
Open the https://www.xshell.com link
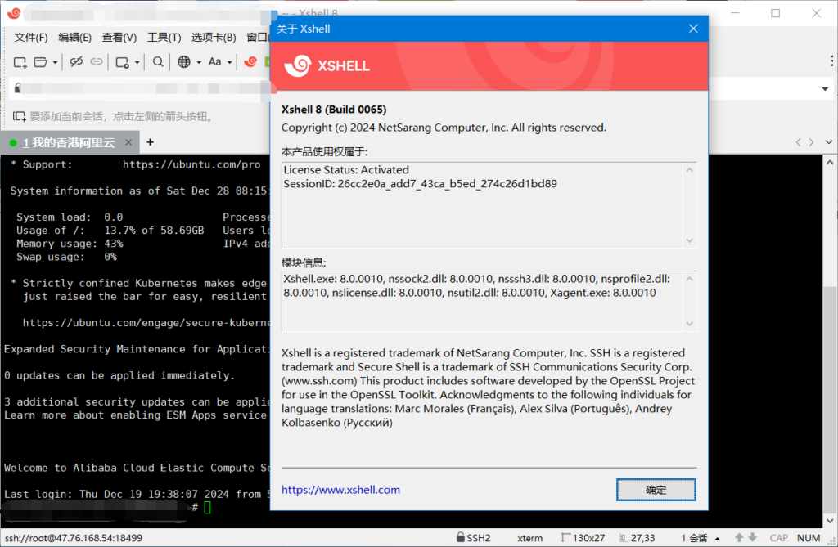tap(340, 490)
